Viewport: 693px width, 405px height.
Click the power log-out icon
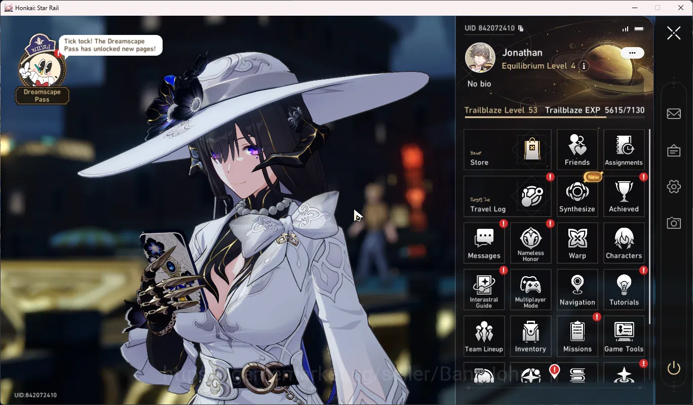point(674,368)
